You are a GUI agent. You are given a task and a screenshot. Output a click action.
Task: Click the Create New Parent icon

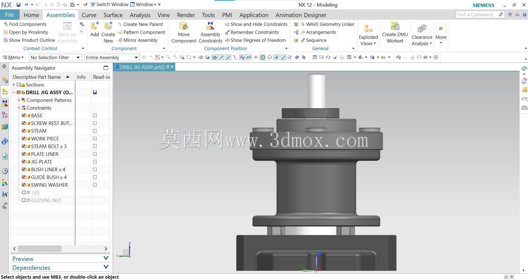pos(120,24)
